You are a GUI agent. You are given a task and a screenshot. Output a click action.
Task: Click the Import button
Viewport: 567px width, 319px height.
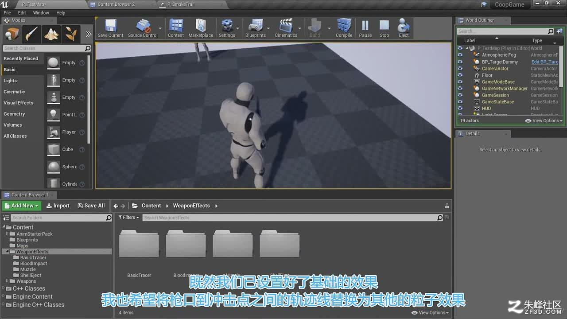[58, 206]
